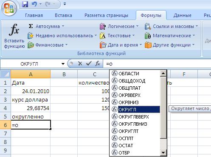This screenshot has height=157, width=211.
Task: Click the Select All corner button
Action: 6,74
